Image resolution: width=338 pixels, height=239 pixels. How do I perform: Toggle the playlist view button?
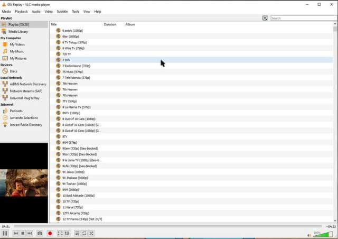point(77,233)
